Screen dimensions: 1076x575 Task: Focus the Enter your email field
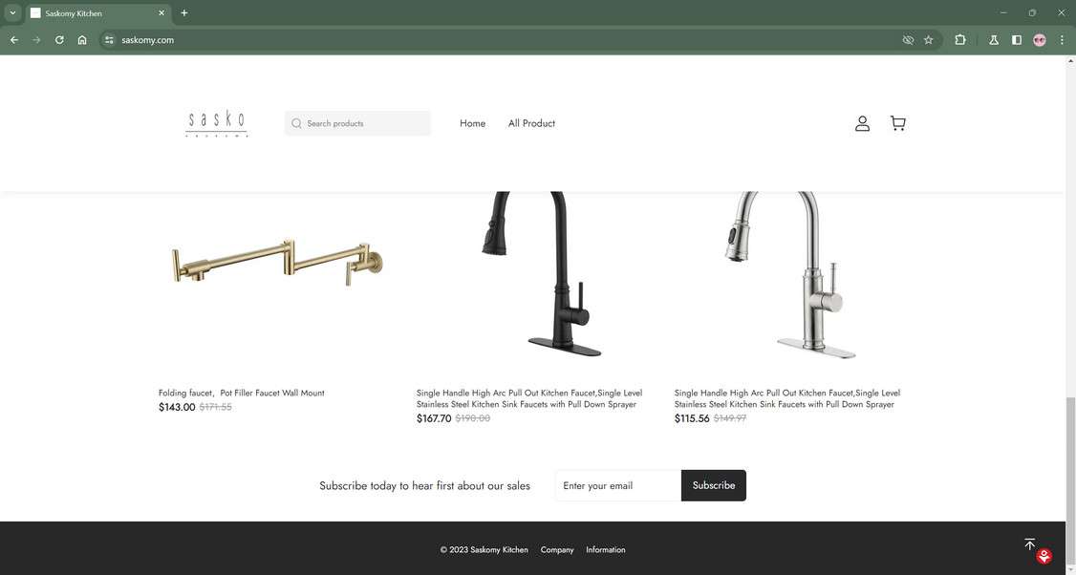[617, 485]
